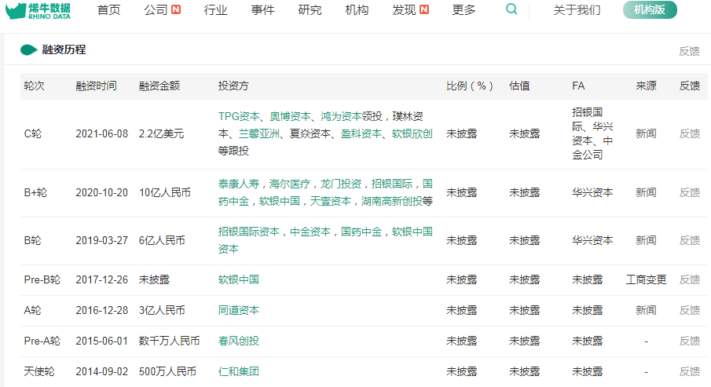Click 反馈 for the A轮 row
The height and width of the screenshot is (387, 711).
689,310
